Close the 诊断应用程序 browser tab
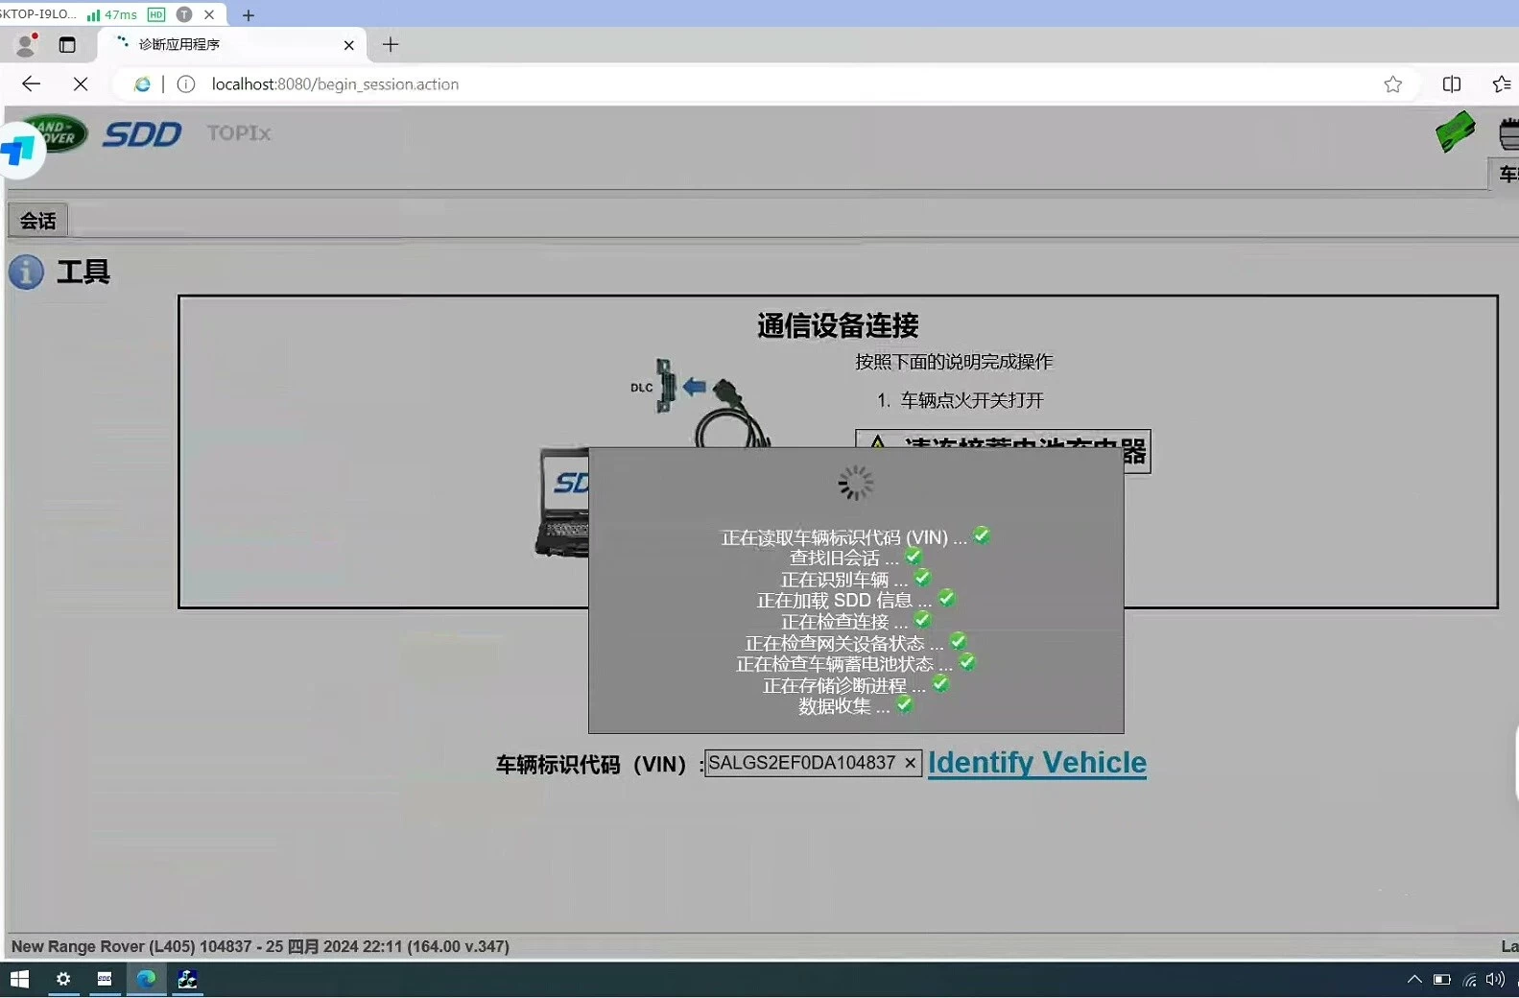 348,45
